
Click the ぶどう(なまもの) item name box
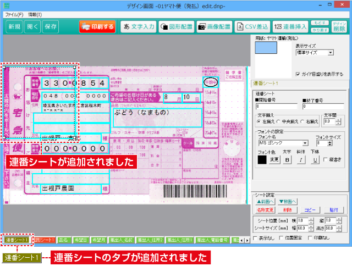157,118
